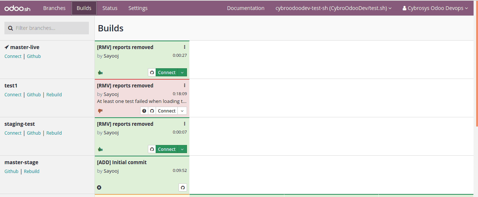Viewport: 478px width, 197px height.
Task: Click build duration 0:18:09
Action: [x=180, y=94]
